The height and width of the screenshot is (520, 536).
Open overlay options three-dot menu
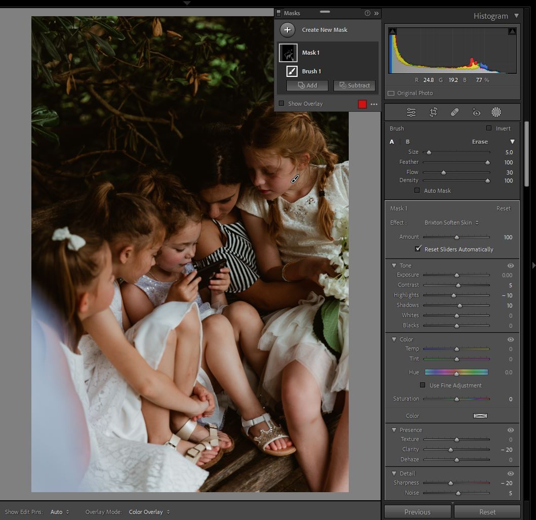[374, 104]
